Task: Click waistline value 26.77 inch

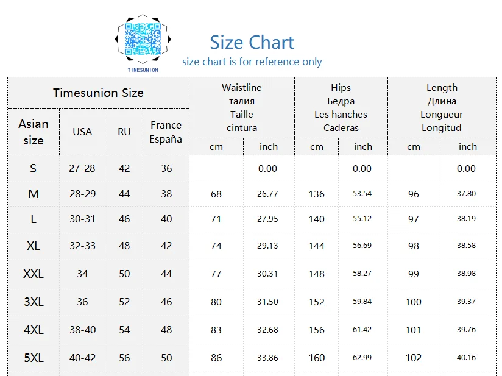Action: point(267,194)
